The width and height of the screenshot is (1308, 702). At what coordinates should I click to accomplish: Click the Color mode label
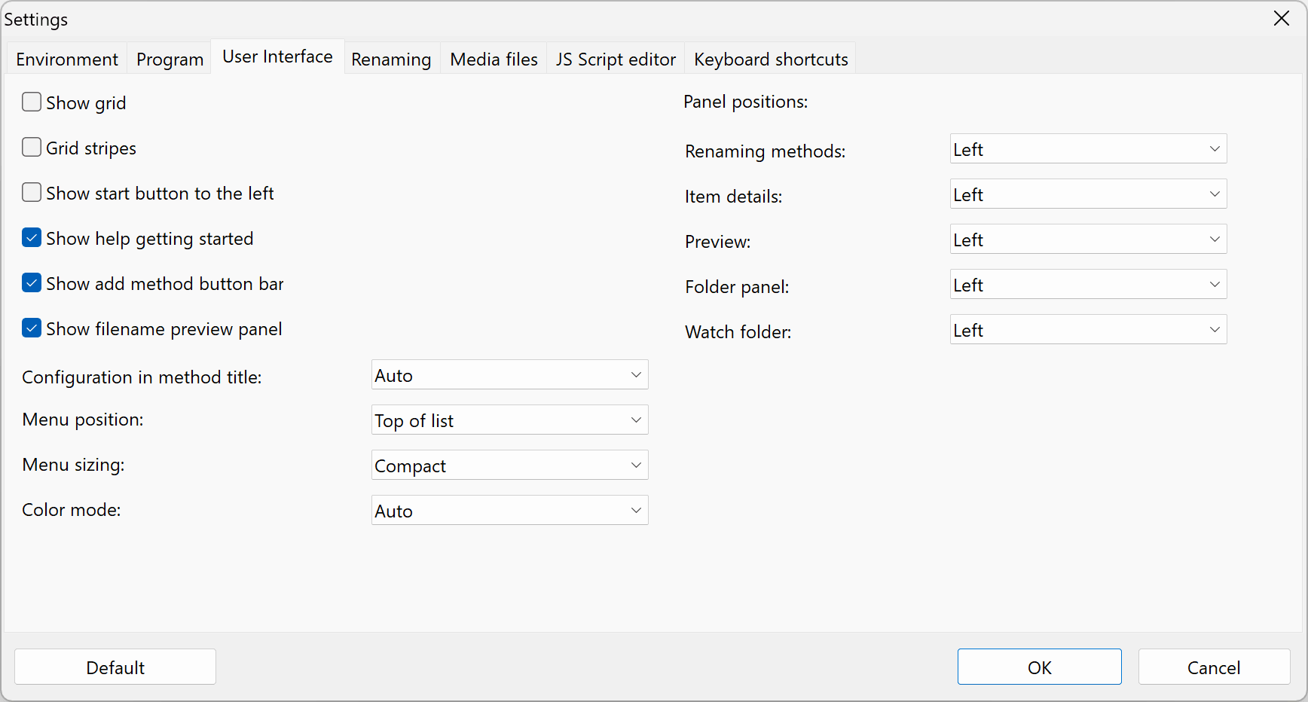pos(71,510)
